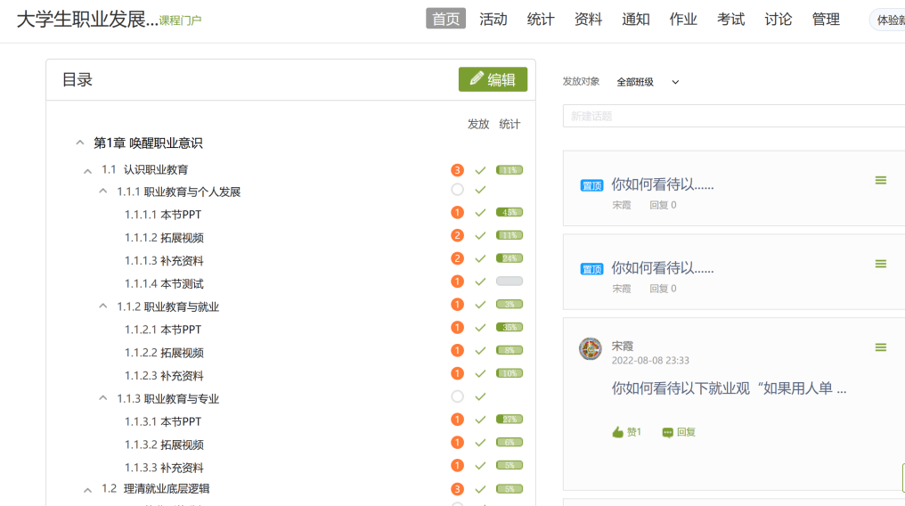Click 24% progress bar on 1.1.1.3 补充资料
905x506 pixels.
(510, 258)
